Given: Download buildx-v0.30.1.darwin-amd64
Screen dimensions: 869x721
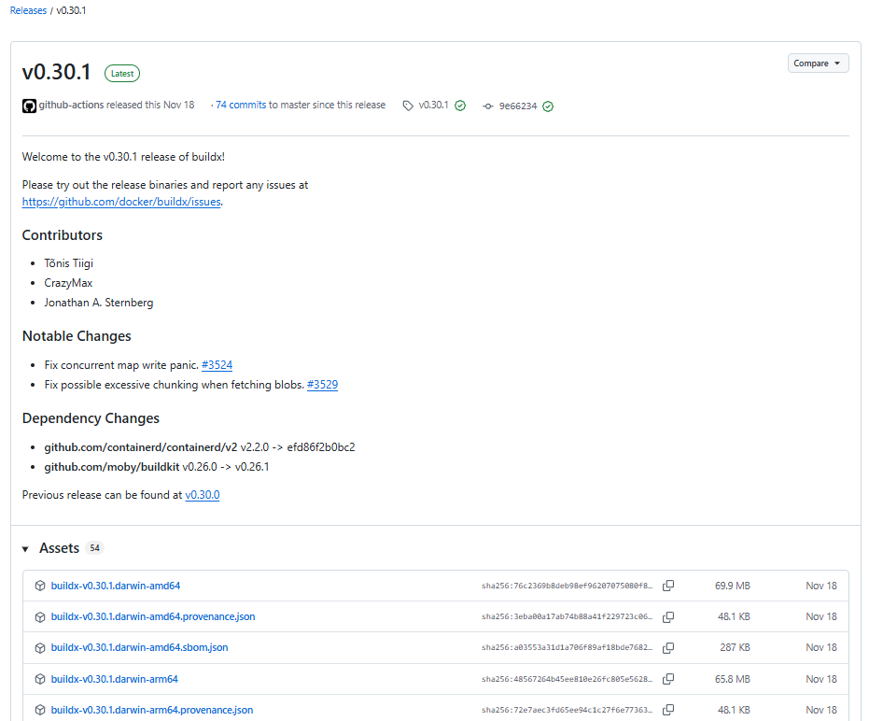Looking at the screenshot, I should click(116, 586).
